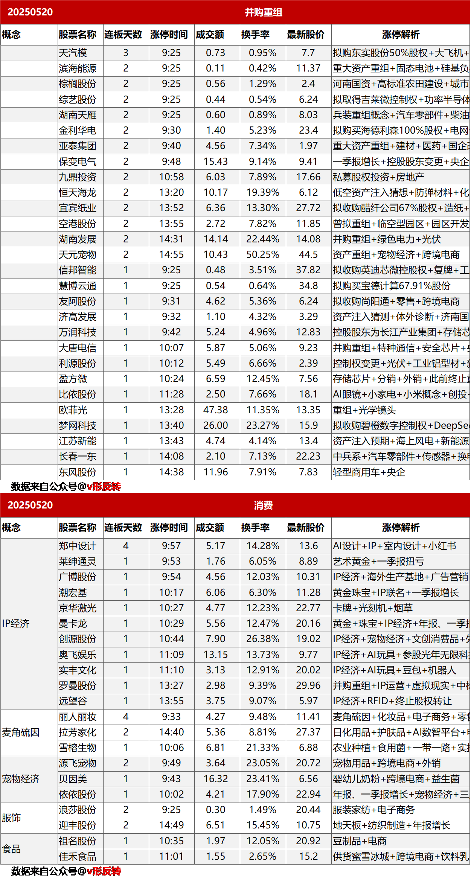Select stock name 江苏新能
The image size is (471, 877).
click(x=78, y=441)
